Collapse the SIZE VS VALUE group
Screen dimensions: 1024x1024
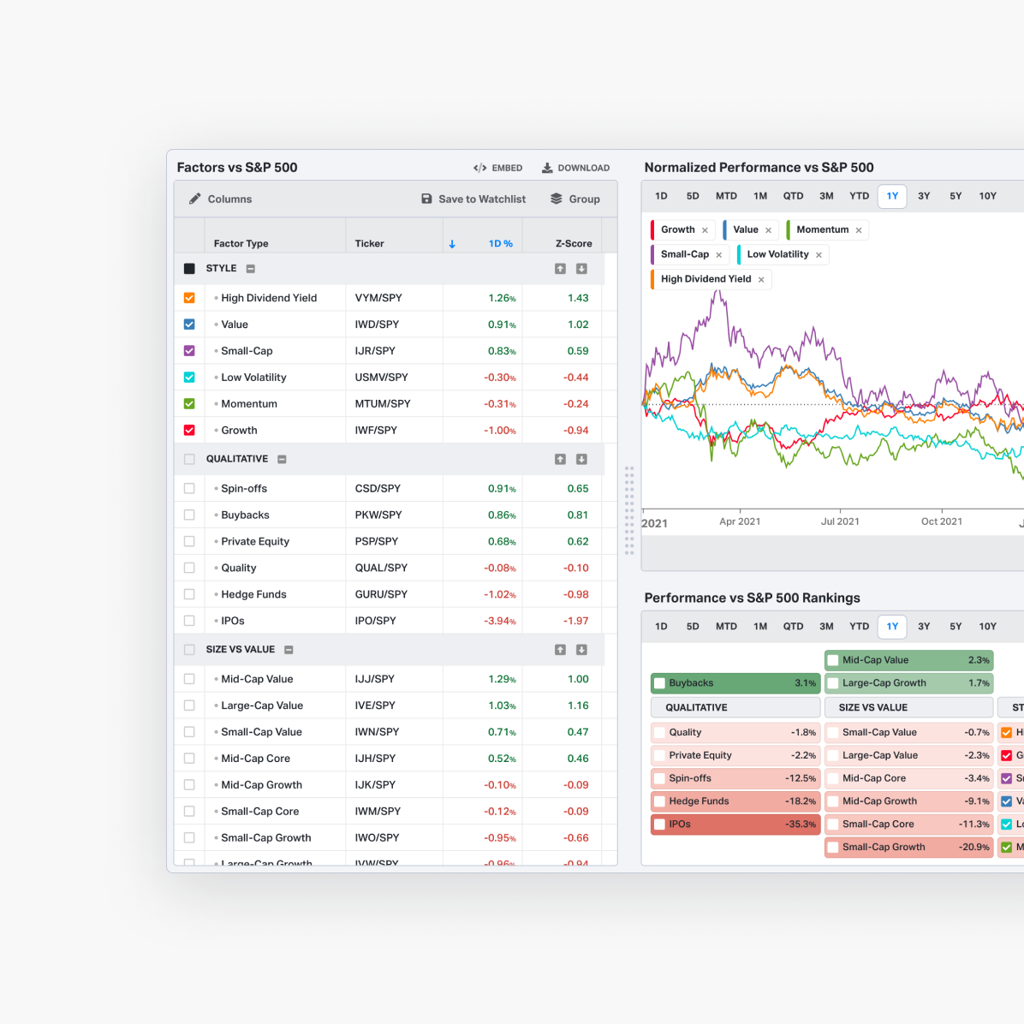pos(289,650)
